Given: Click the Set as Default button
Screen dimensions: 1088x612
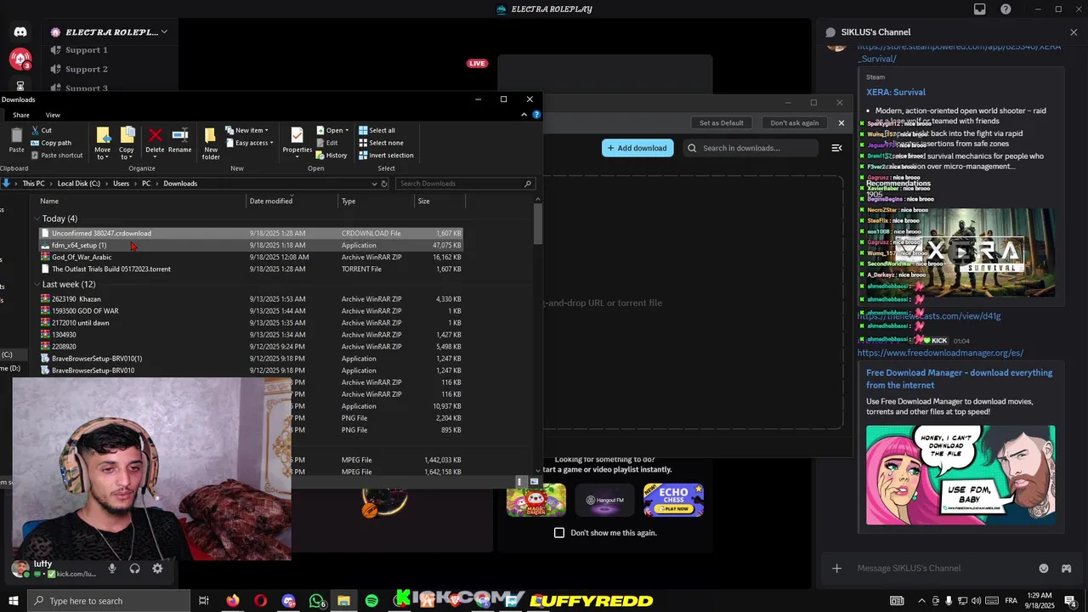Looking at the screenshot, I should (722, 122).
